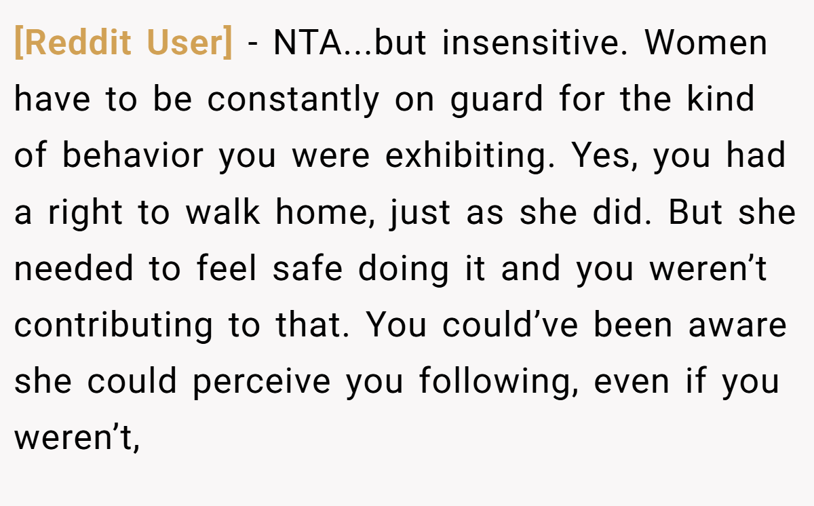
Task: Click on the word "perceive"
Action: 261,383
